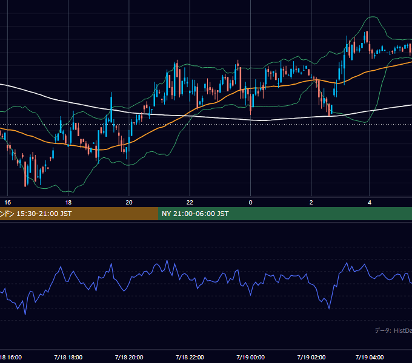
Task: Click the 0 hour axis label
Action: 250,203
